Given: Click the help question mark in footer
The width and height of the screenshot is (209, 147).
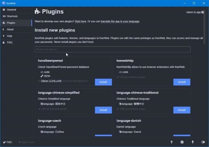Looking at the screenshot, I should (171, 142).
